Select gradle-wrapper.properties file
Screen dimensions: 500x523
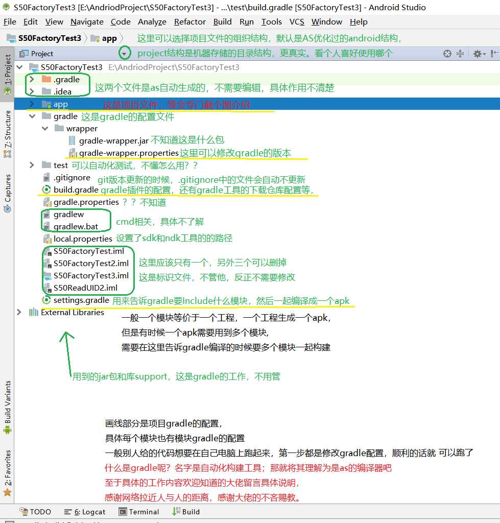coord(129,153)
